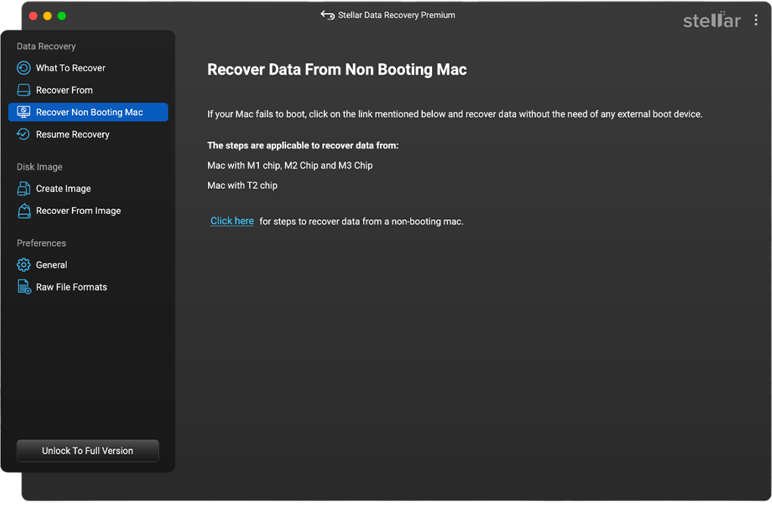Screen dimensions: 772x515
Task: Open General preferences
Action: click(x=88, y=265)
